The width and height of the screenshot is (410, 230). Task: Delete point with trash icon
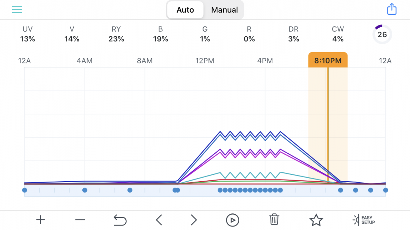(x=274, y=220)
